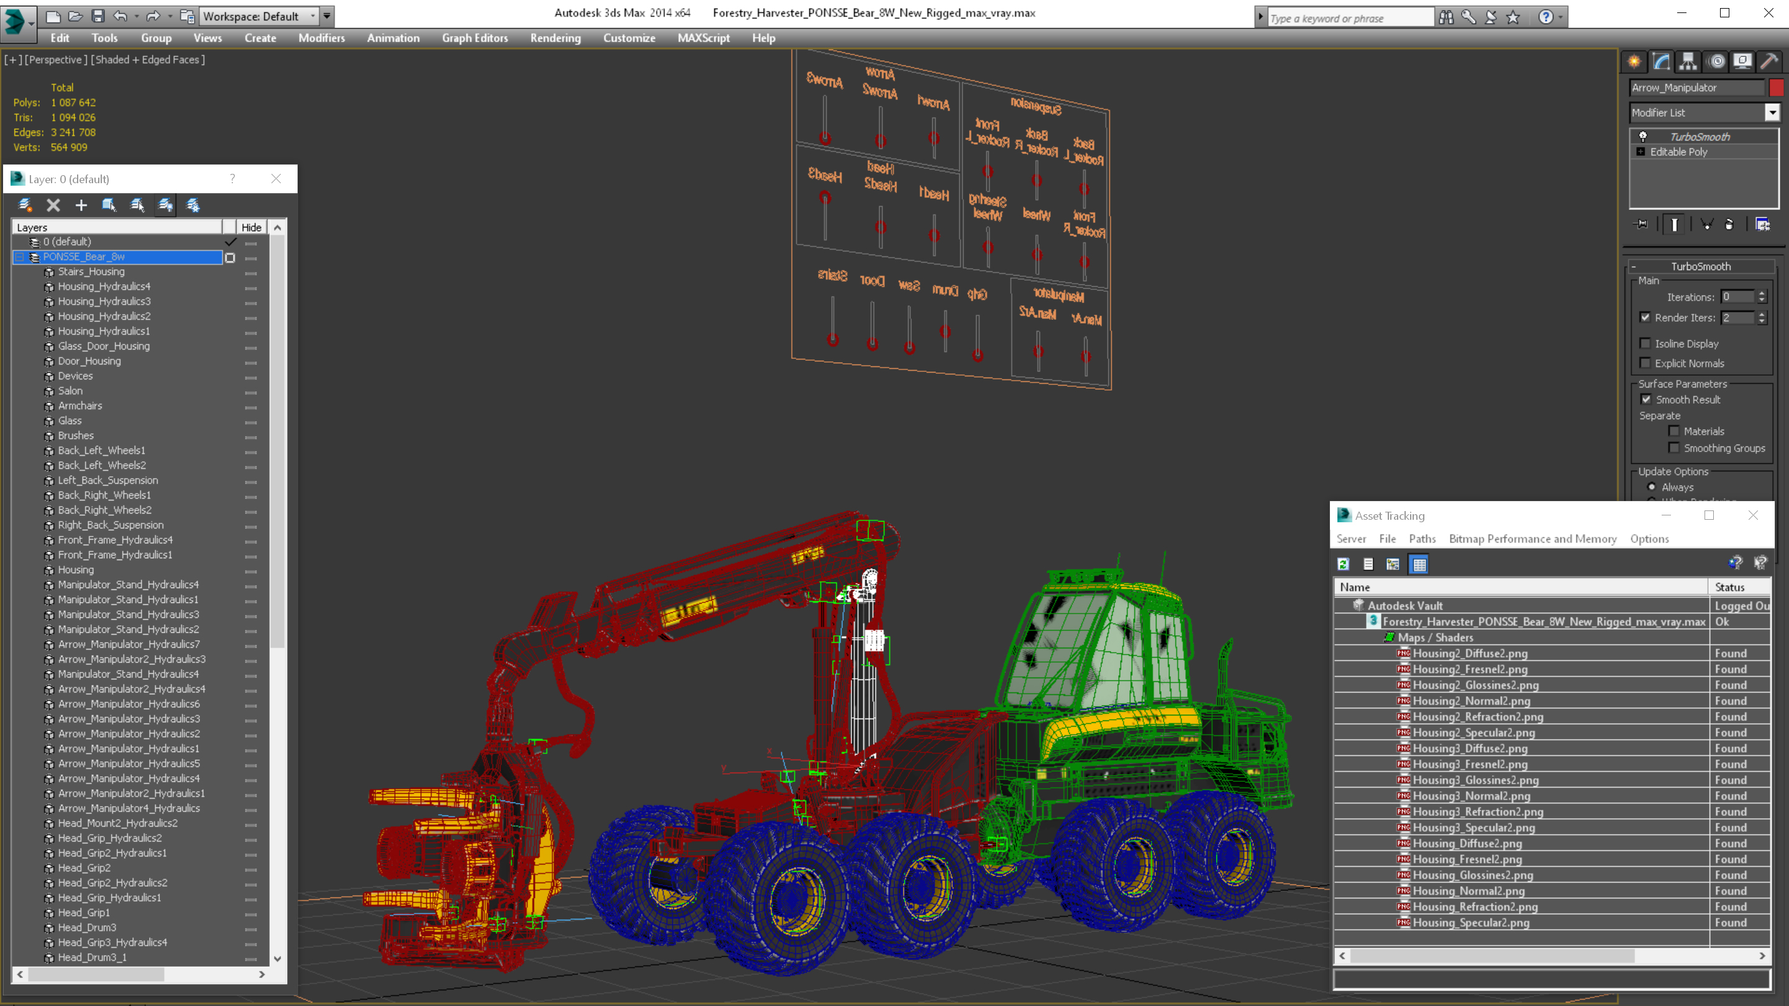Click the object color swatch next to Arrow_Manipulator
The image size is (1789, 1006).
pyautogui.click(x=1776, y=88)
